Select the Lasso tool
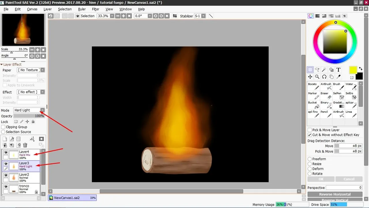This screenshot has width=369, height=208. tap(317, 70)
